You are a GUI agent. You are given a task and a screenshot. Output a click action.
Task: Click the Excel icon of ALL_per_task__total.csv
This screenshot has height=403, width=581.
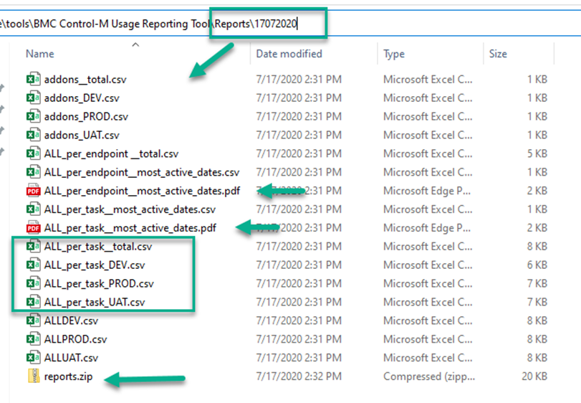[x=34, y=246]
